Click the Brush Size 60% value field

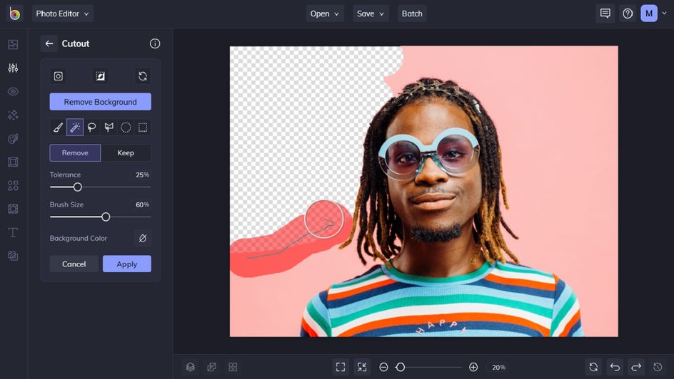(142, 205)
